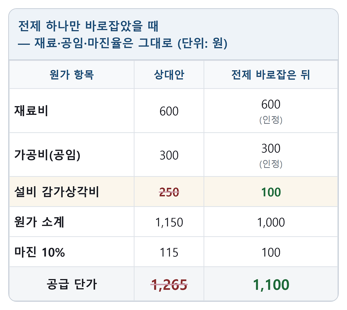Click the '(인정)' note under 재료비 600
347x310 pixels.
271,120
